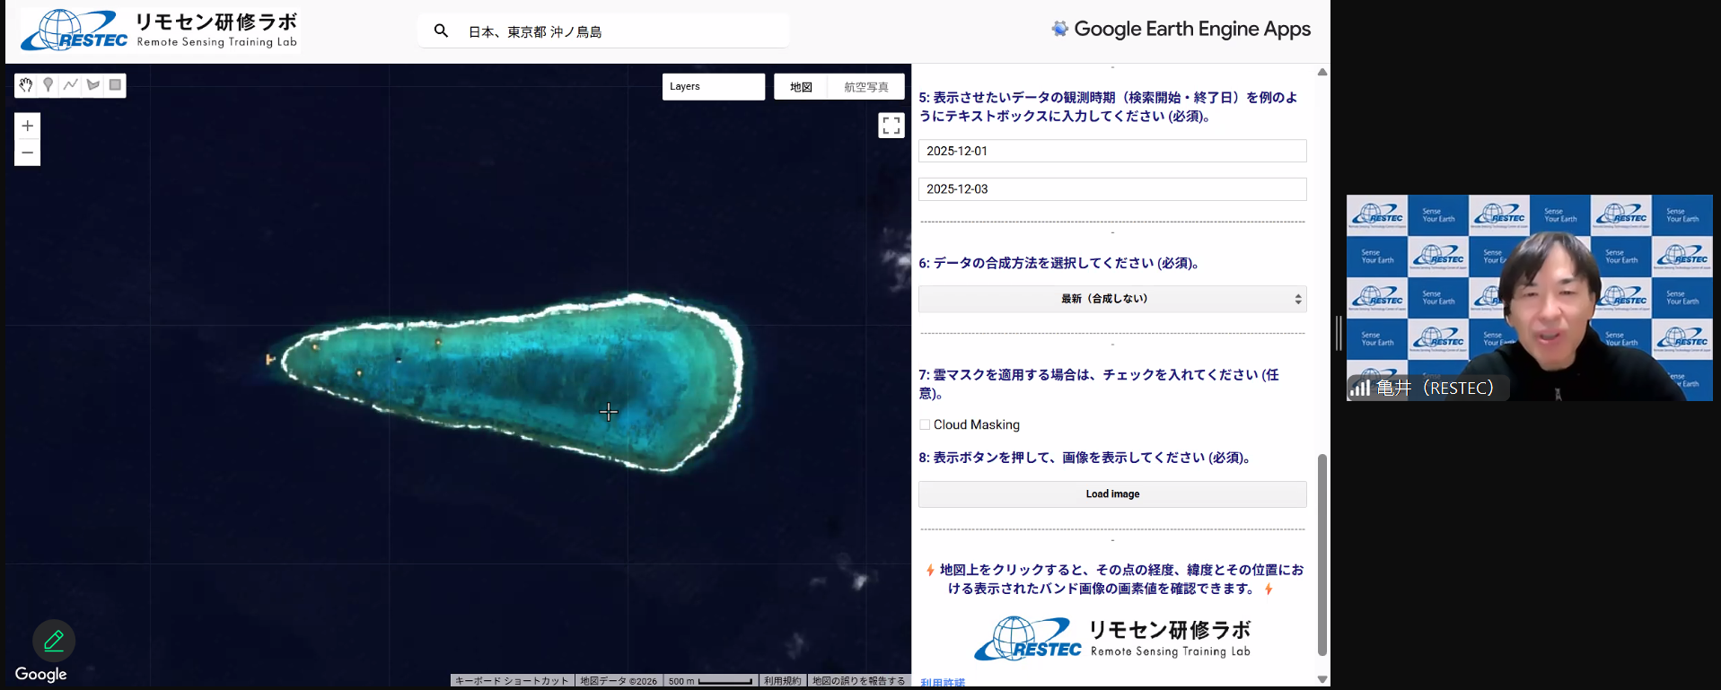The width and height of the screenshot is (1721, 690).
Task: Open the 利用規約 terms link
Action: tap(782, 681)
